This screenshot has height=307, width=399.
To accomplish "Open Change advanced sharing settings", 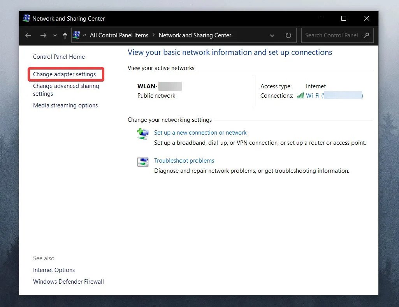I will point(66,90).
